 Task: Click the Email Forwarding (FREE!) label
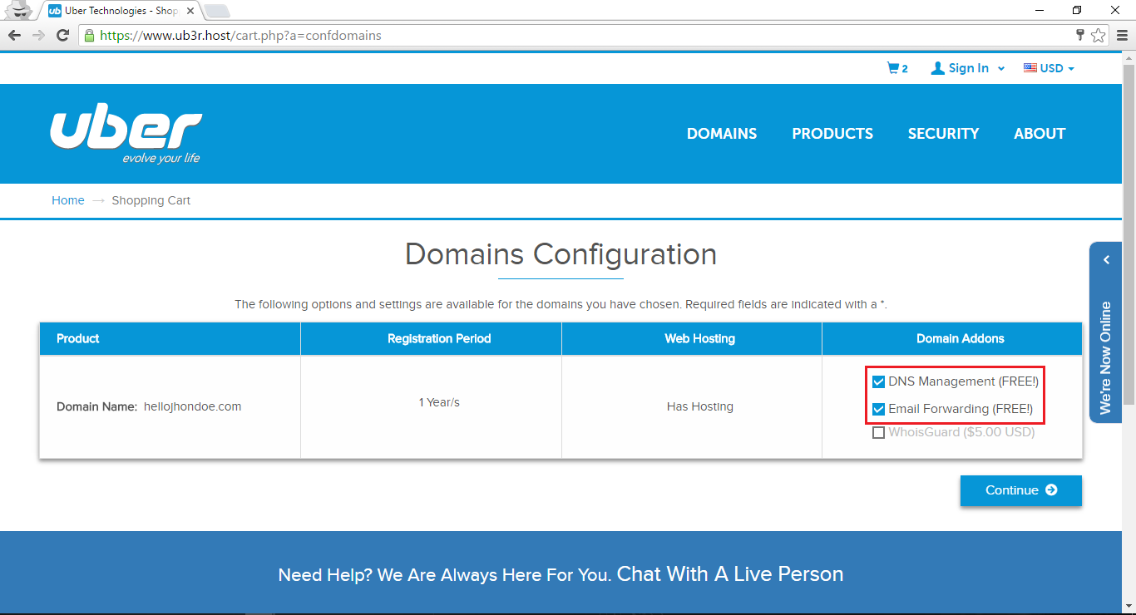point(961,409)
